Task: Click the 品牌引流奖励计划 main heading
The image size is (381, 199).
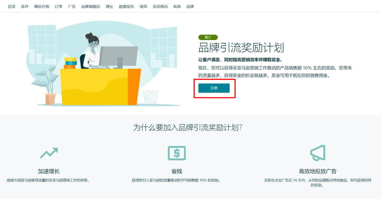Action: (241, 47)
